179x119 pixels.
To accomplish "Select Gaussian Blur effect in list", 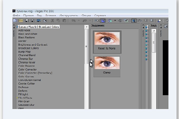I will coord(26,105).
